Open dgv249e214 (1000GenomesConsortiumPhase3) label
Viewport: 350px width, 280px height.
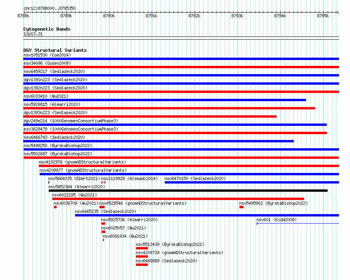pos(71,121)
